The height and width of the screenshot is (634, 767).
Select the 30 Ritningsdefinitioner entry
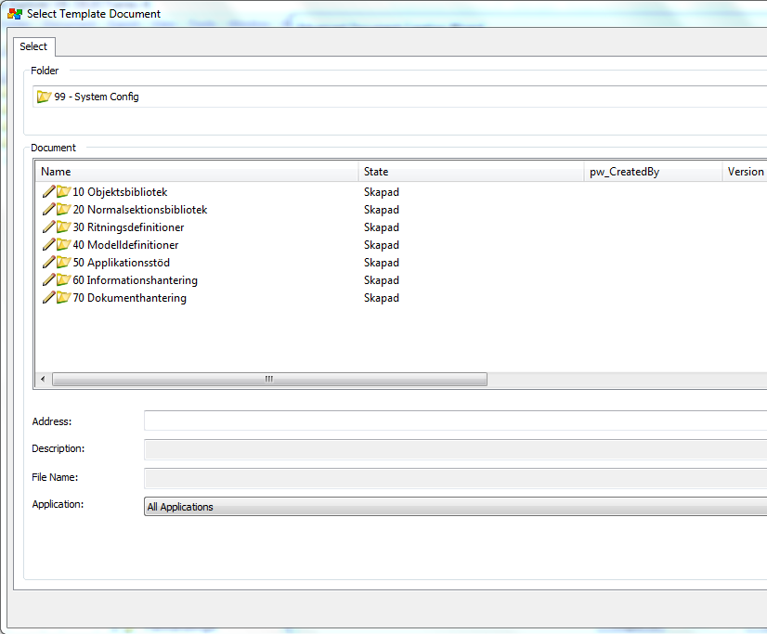(x=128, y=226)
